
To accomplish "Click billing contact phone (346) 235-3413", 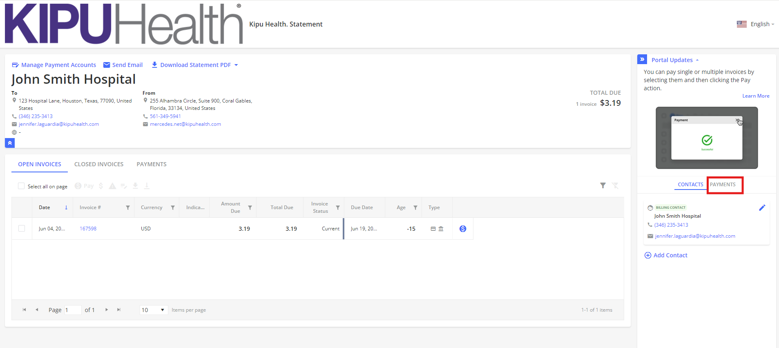I will pos(671,225).
